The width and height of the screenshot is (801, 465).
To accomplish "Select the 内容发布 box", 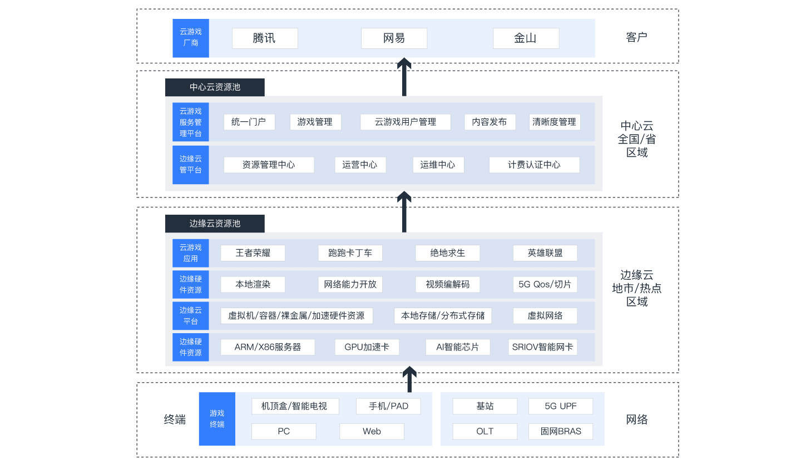I will (490, 122).
